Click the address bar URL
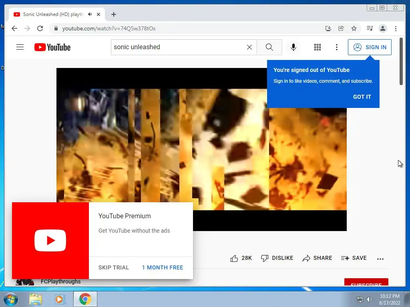The height and width of the screenshot is (307, 410). pyautogui.click(x=109, y=28)
